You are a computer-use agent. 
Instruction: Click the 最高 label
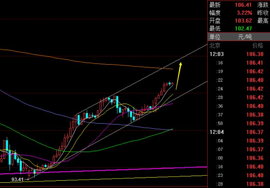[x=263, y=21]
